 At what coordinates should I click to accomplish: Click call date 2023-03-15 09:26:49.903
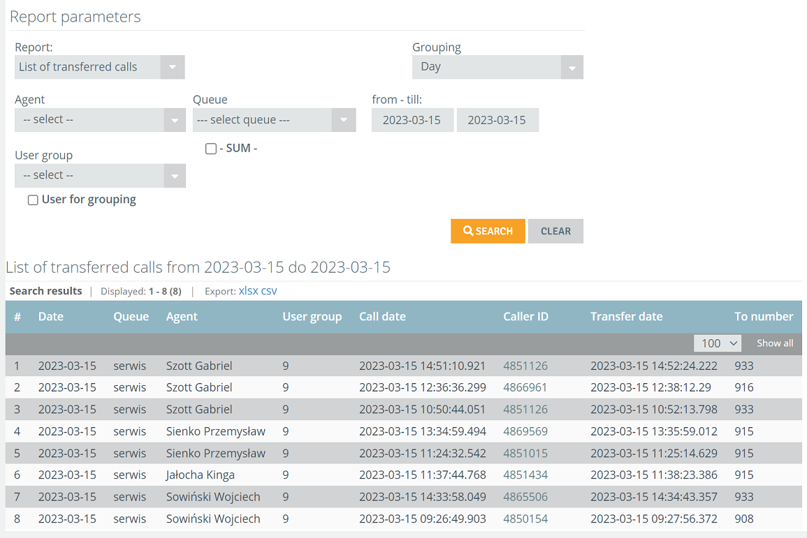pyautogui.click(x=423, y=519)
